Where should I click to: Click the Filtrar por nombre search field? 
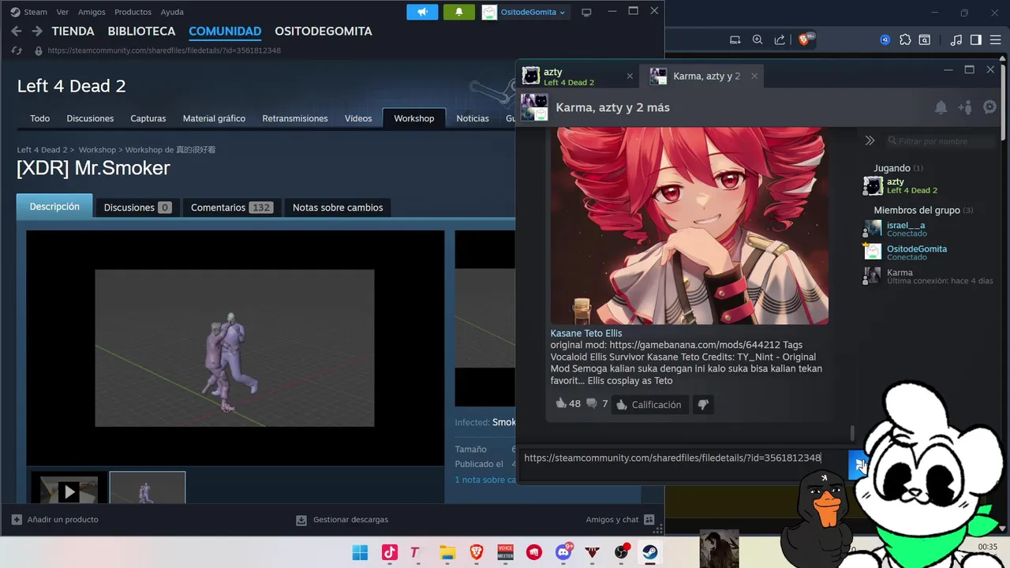coord(941,141)
